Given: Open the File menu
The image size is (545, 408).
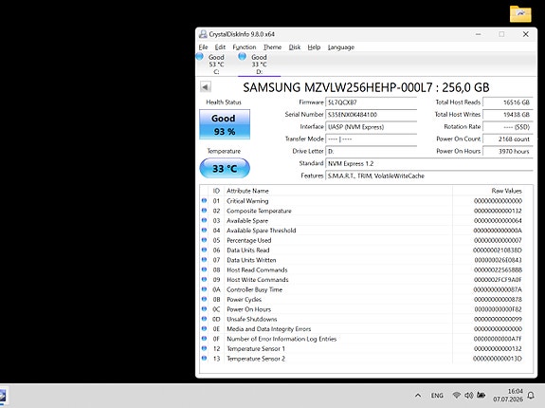Looking at the screenshot, I should 204,47.
